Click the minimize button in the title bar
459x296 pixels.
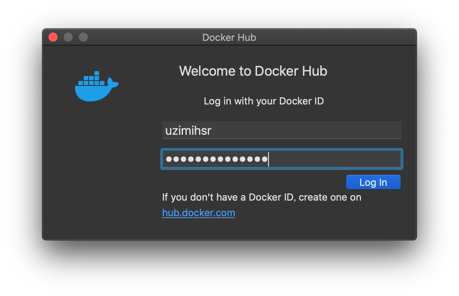tap(68, 37)
